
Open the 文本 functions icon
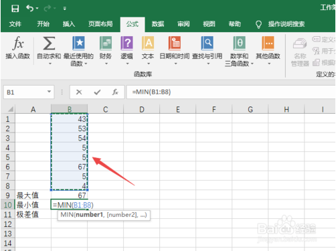point(148,43)
